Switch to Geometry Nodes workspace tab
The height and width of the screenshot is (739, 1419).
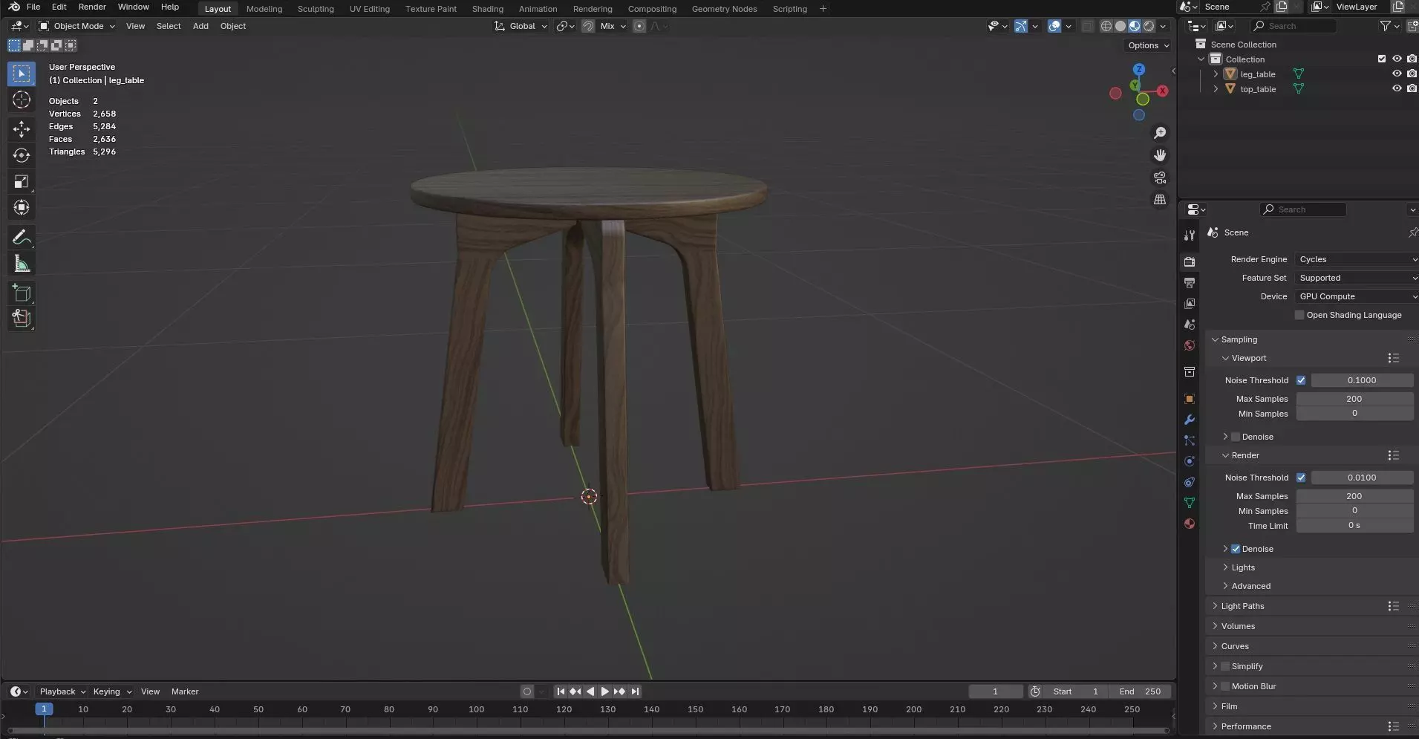(x=724, y=9)
